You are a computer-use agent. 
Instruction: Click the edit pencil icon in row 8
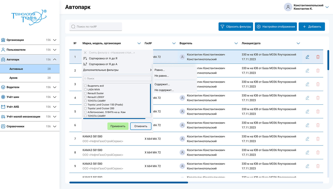point(307,153)
